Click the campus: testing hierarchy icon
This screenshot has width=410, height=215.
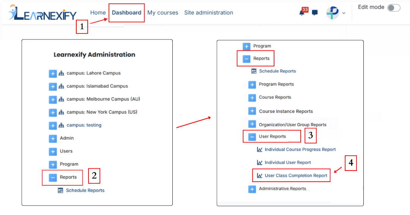pyautogui.click(x=61, y=125)
